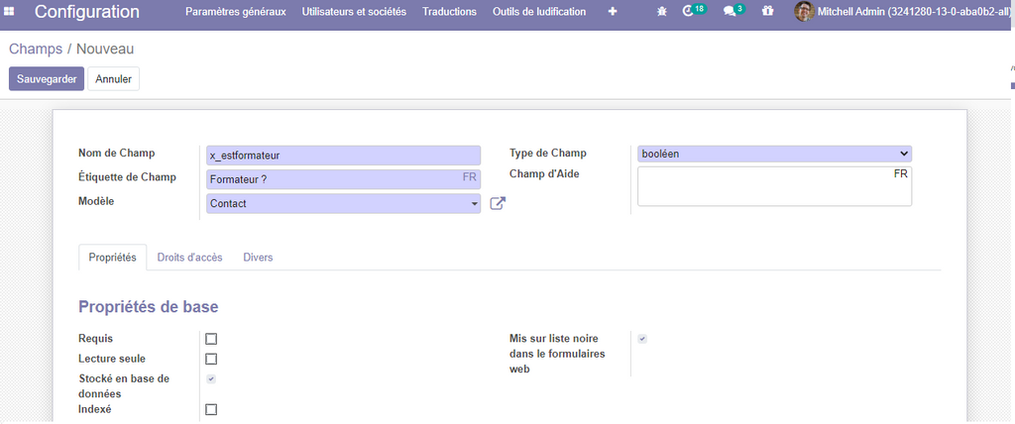Toggle the Lecture seule checkbox

[211, 359]
